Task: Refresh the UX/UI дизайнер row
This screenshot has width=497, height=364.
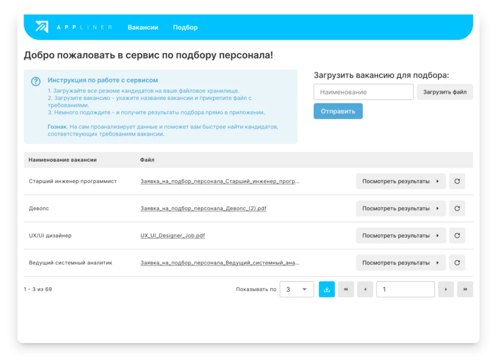Action: (x=457, y=235)
